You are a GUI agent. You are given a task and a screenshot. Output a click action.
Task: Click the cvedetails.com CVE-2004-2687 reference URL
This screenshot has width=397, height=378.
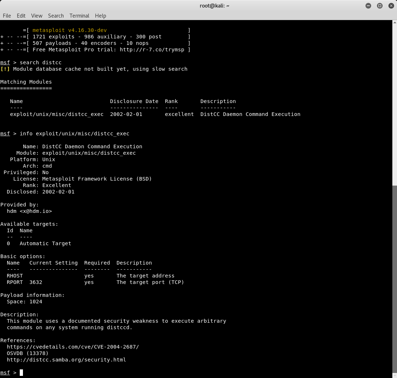73,347
